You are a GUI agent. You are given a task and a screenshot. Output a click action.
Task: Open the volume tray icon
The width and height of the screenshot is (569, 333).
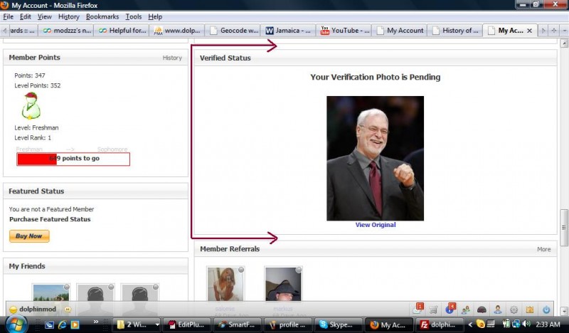click(x=526, y=324)
